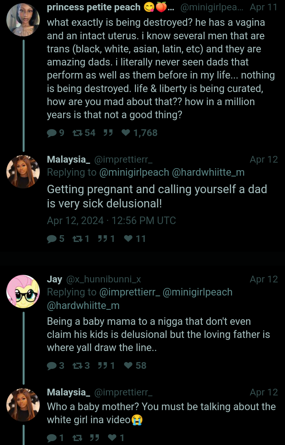Open princess petite peach's profile picture

click(x=23, y=20)
